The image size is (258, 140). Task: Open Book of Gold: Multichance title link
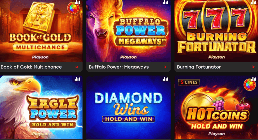click(x=31, y=67)
